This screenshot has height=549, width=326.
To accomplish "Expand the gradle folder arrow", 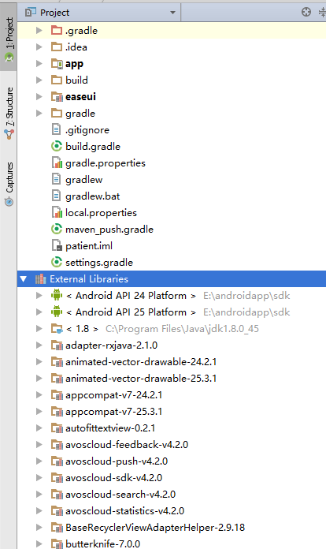I will 39,113.
